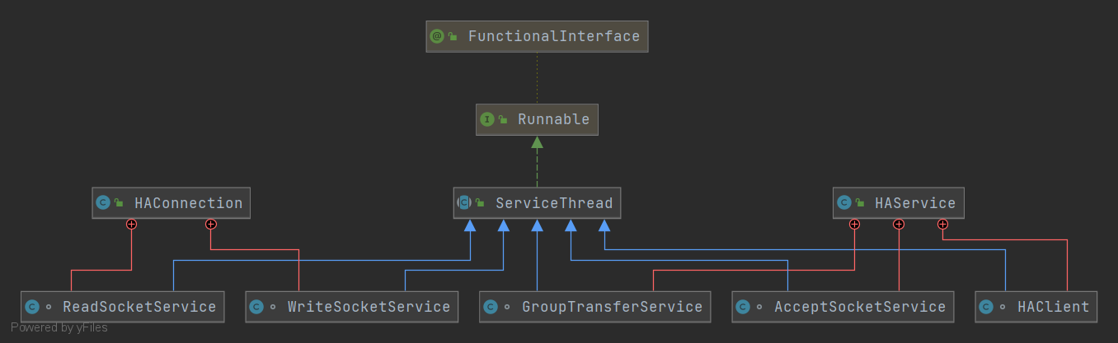Click HAConnection's red plus marker linking to ReadSocketService

(131, 224)
